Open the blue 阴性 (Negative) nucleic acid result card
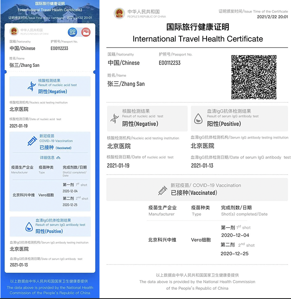This screenshot has height=299, width=291. tap(50, 86)
